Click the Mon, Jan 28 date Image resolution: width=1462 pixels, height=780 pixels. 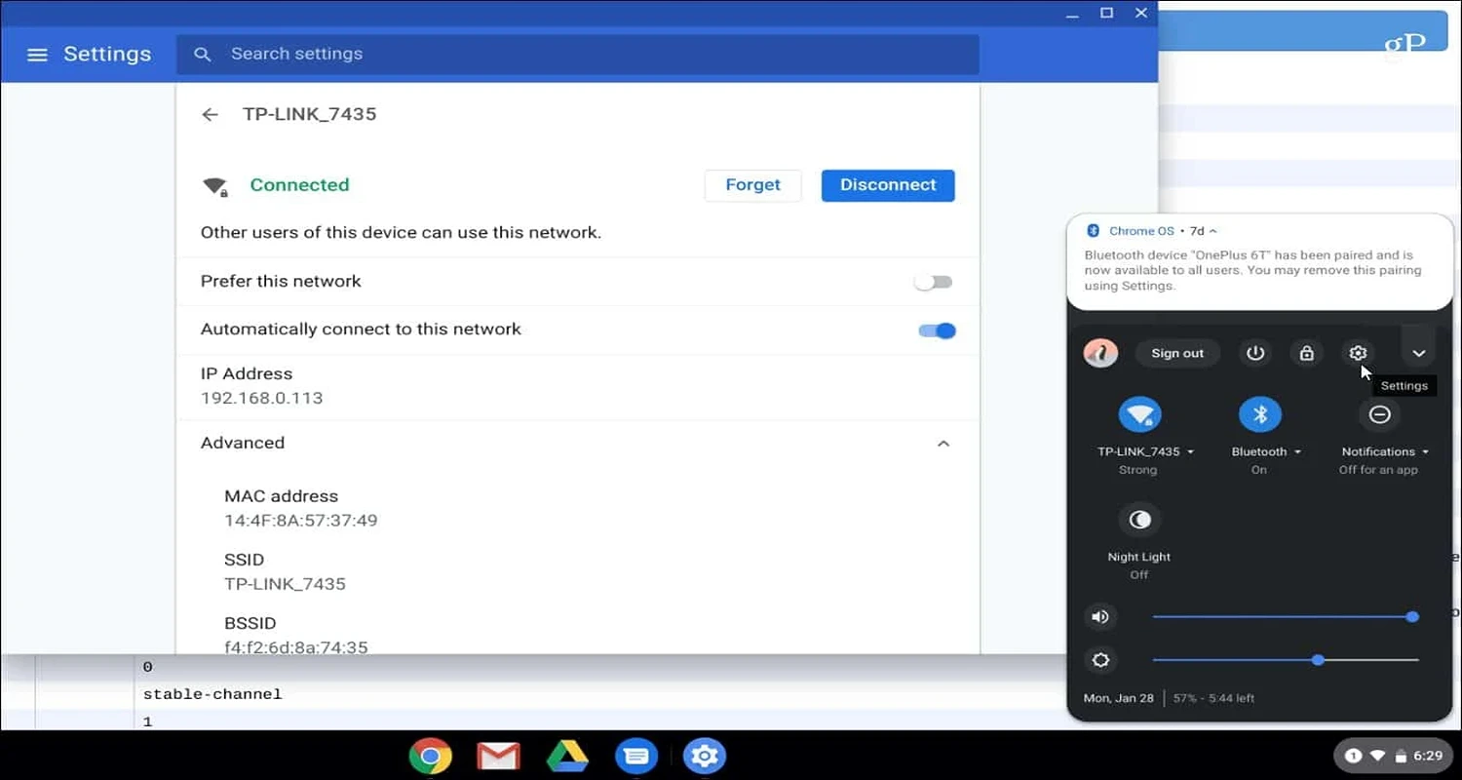click(x=1119, y=699)
